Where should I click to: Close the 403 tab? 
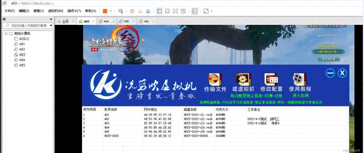[93, 21]
